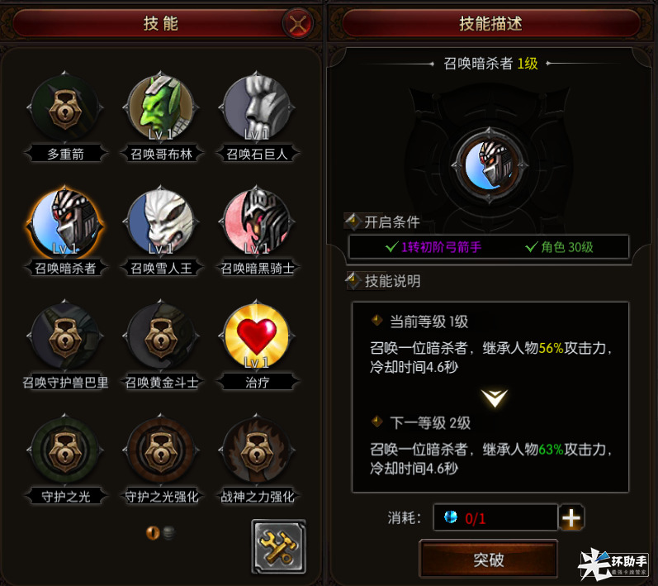The height and width of the screenshot is (586, 658).
Task: Select locked 召唤黄金斗士 skill icon
Action: [161, 336]
